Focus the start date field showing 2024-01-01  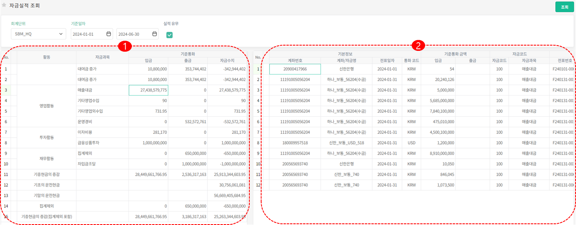87,34
